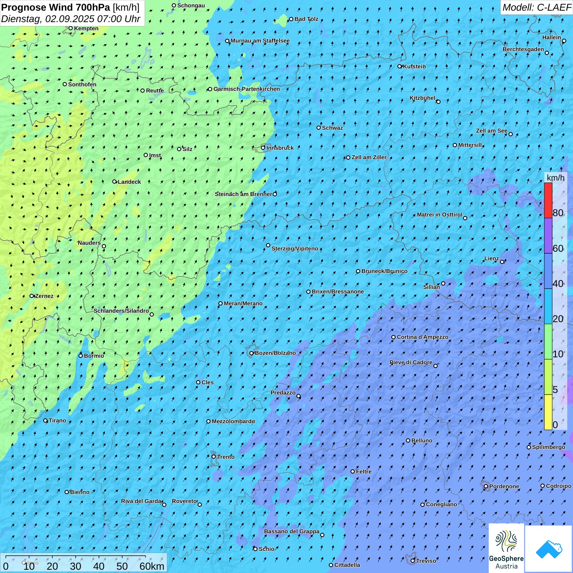Click the 'Codroipo' label
The height and width of the screenshot is (573, 573).
click(559, 486)
